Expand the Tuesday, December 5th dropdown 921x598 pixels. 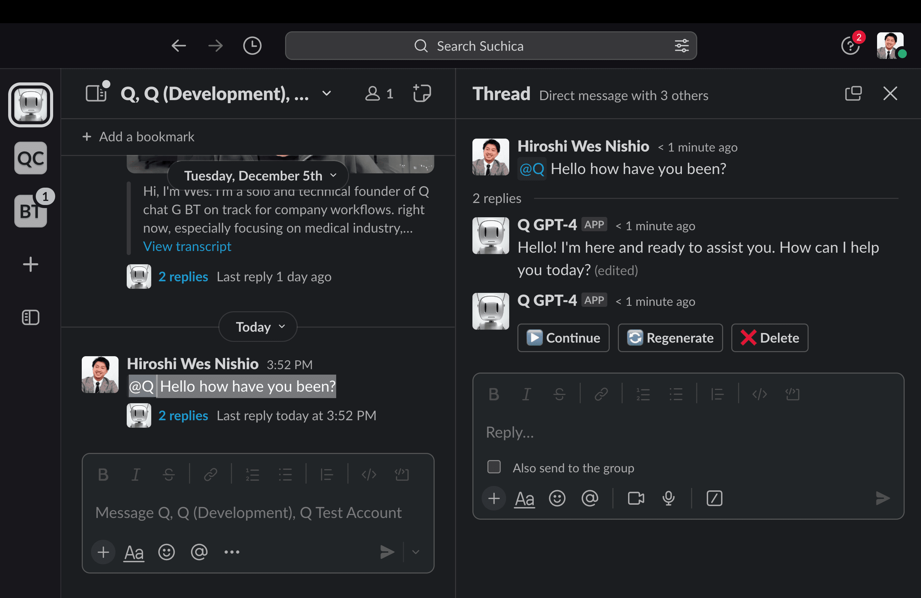(258, 176)
